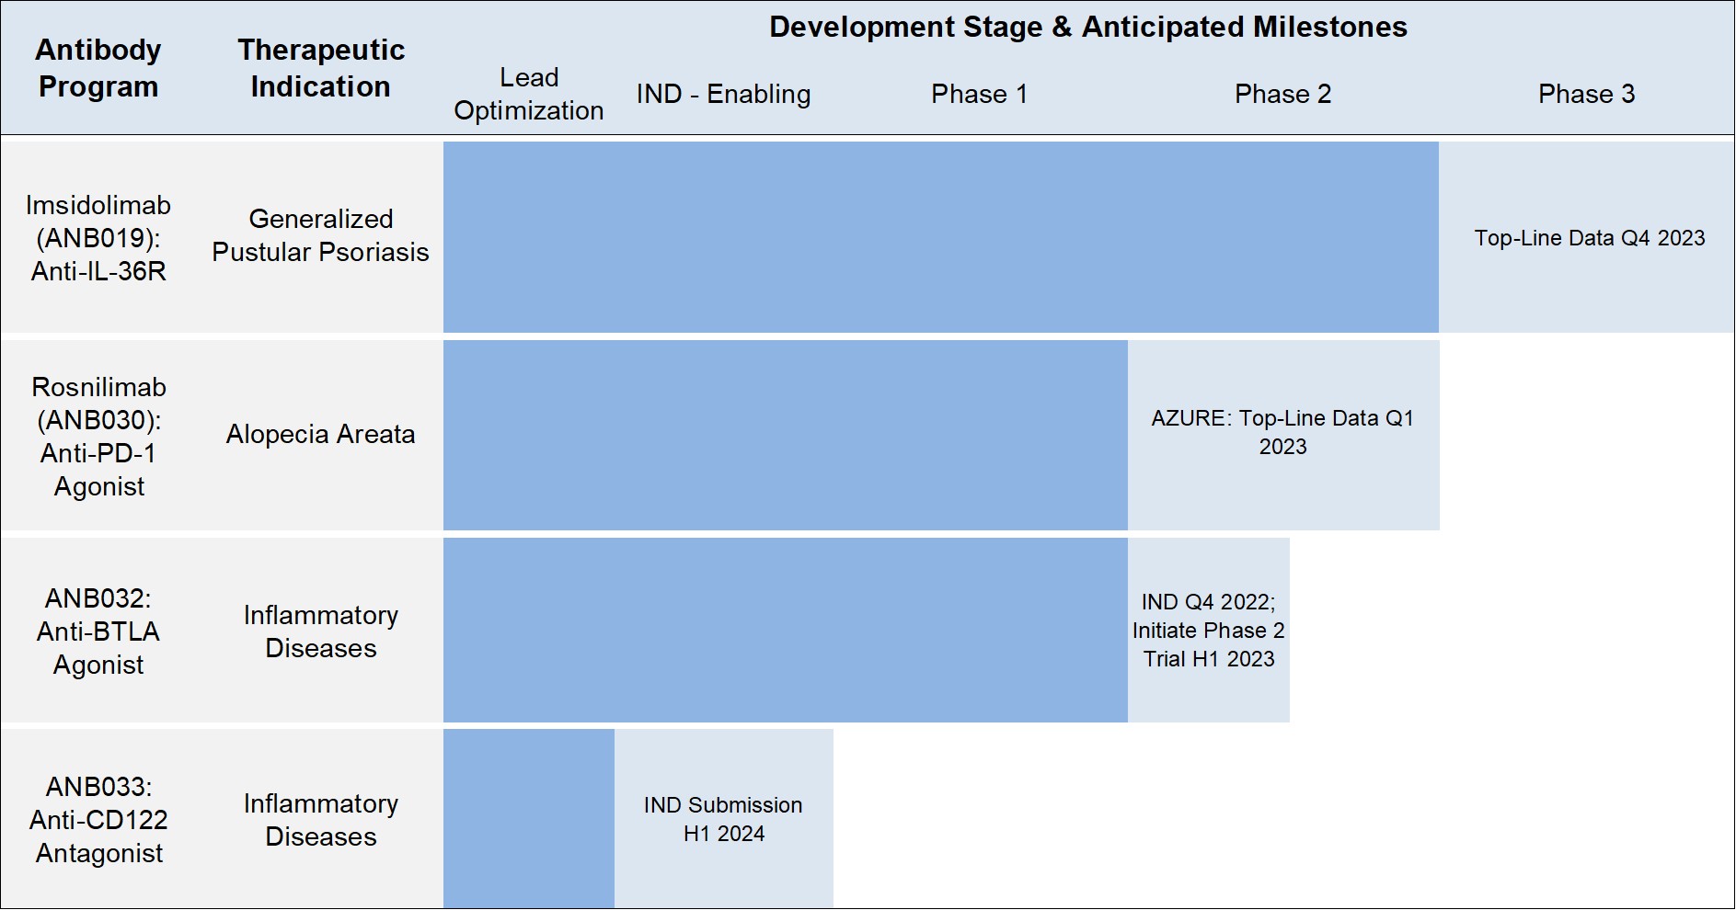This screenshot has height=910, width=1736.
Task: Select the Phase 3 column header
Action: 1586,94
